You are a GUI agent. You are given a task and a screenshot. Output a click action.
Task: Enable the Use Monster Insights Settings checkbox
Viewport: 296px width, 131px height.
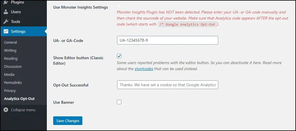click(x=119, y=6)
